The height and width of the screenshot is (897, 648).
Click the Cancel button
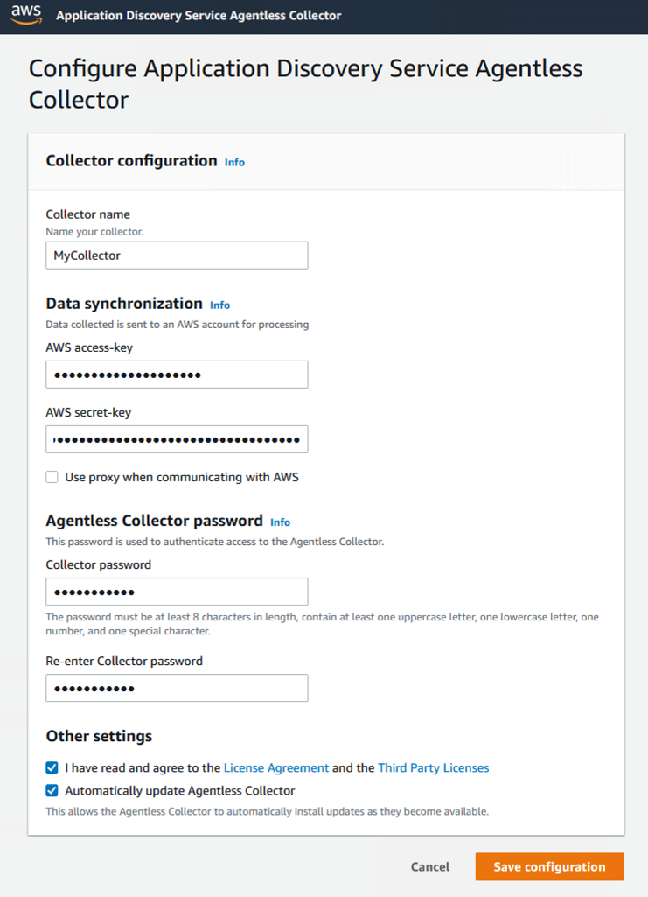click(x=429, y=866)
